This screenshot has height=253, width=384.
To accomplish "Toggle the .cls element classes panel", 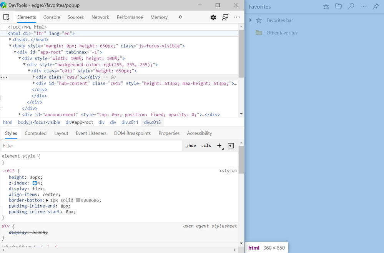I will tap(206, 145).
